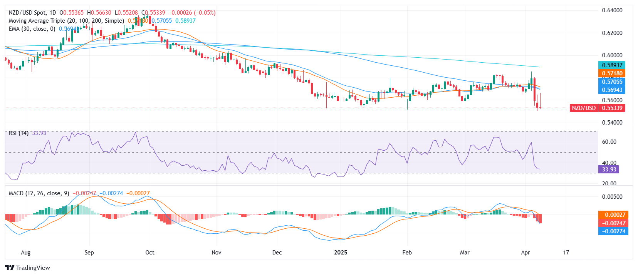
Task: Select the cyan 0.58937 price label
Action: tap(612, 65)
